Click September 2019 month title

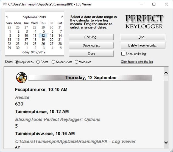tap(34, 17)
